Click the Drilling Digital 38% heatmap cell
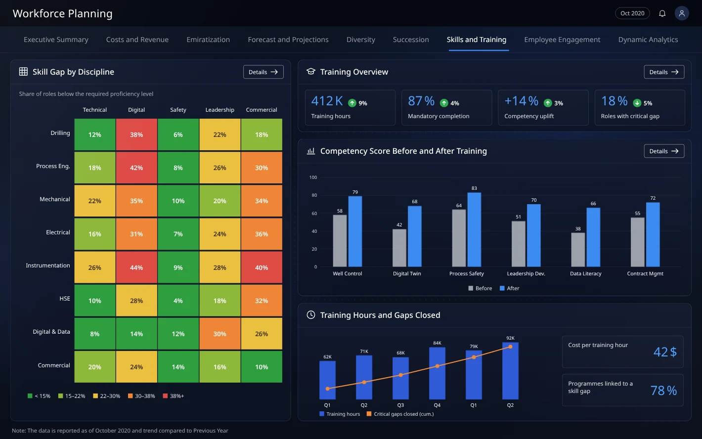 point(136,134)
